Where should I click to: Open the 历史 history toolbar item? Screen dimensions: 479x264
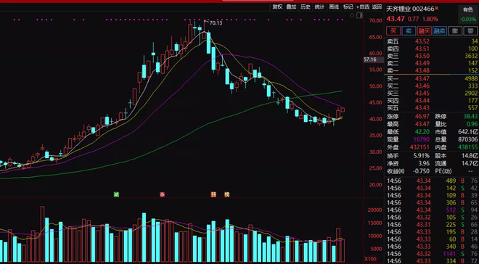pyautogui.click(x=305, y=7)
